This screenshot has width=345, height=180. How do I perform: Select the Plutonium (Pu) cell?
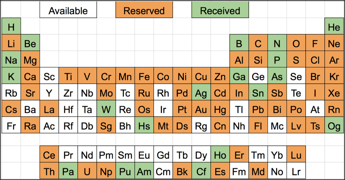[125, 172]
